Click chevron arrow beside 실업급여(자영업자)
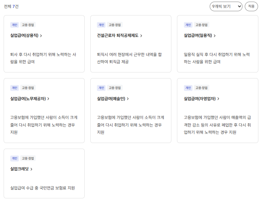 [x=218, y=99]
